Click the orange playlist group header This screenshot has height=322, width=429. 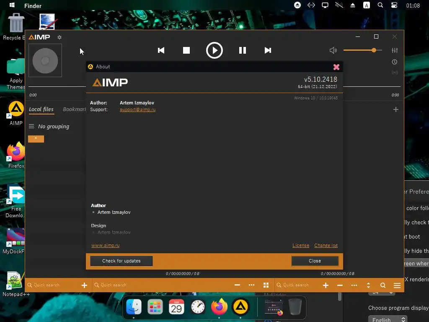tap(36, 139)
